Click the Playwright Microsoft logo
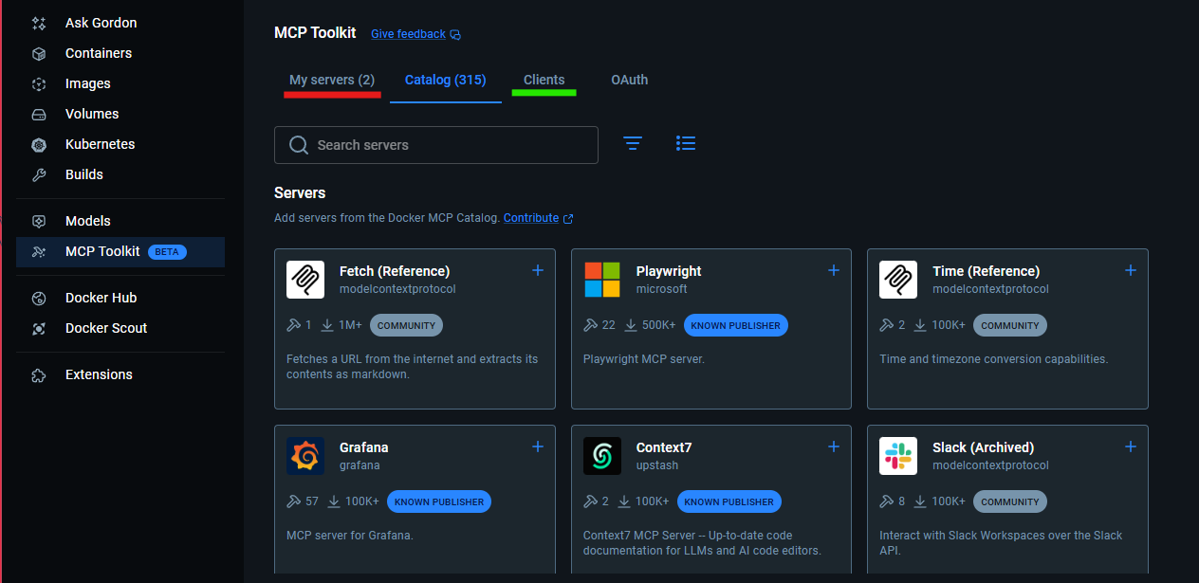Image resolution: width=1199 pixels, height=583 pixels. pos(602,280)
